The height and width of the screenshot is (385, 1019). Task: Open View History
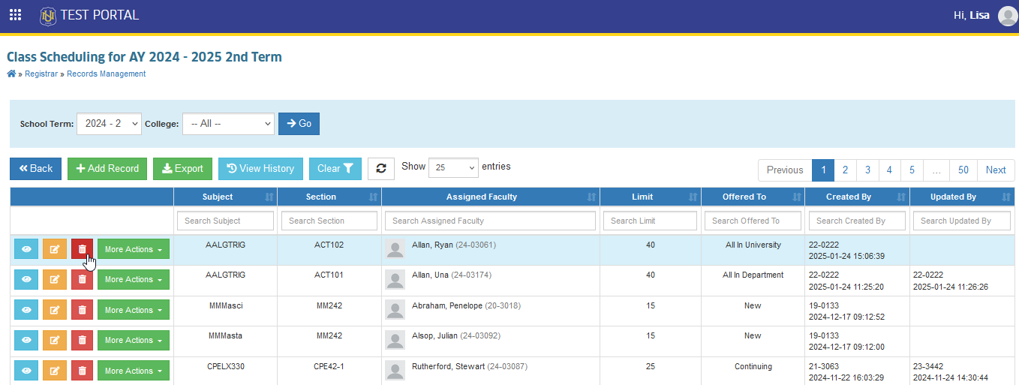[x=260, y=169]
